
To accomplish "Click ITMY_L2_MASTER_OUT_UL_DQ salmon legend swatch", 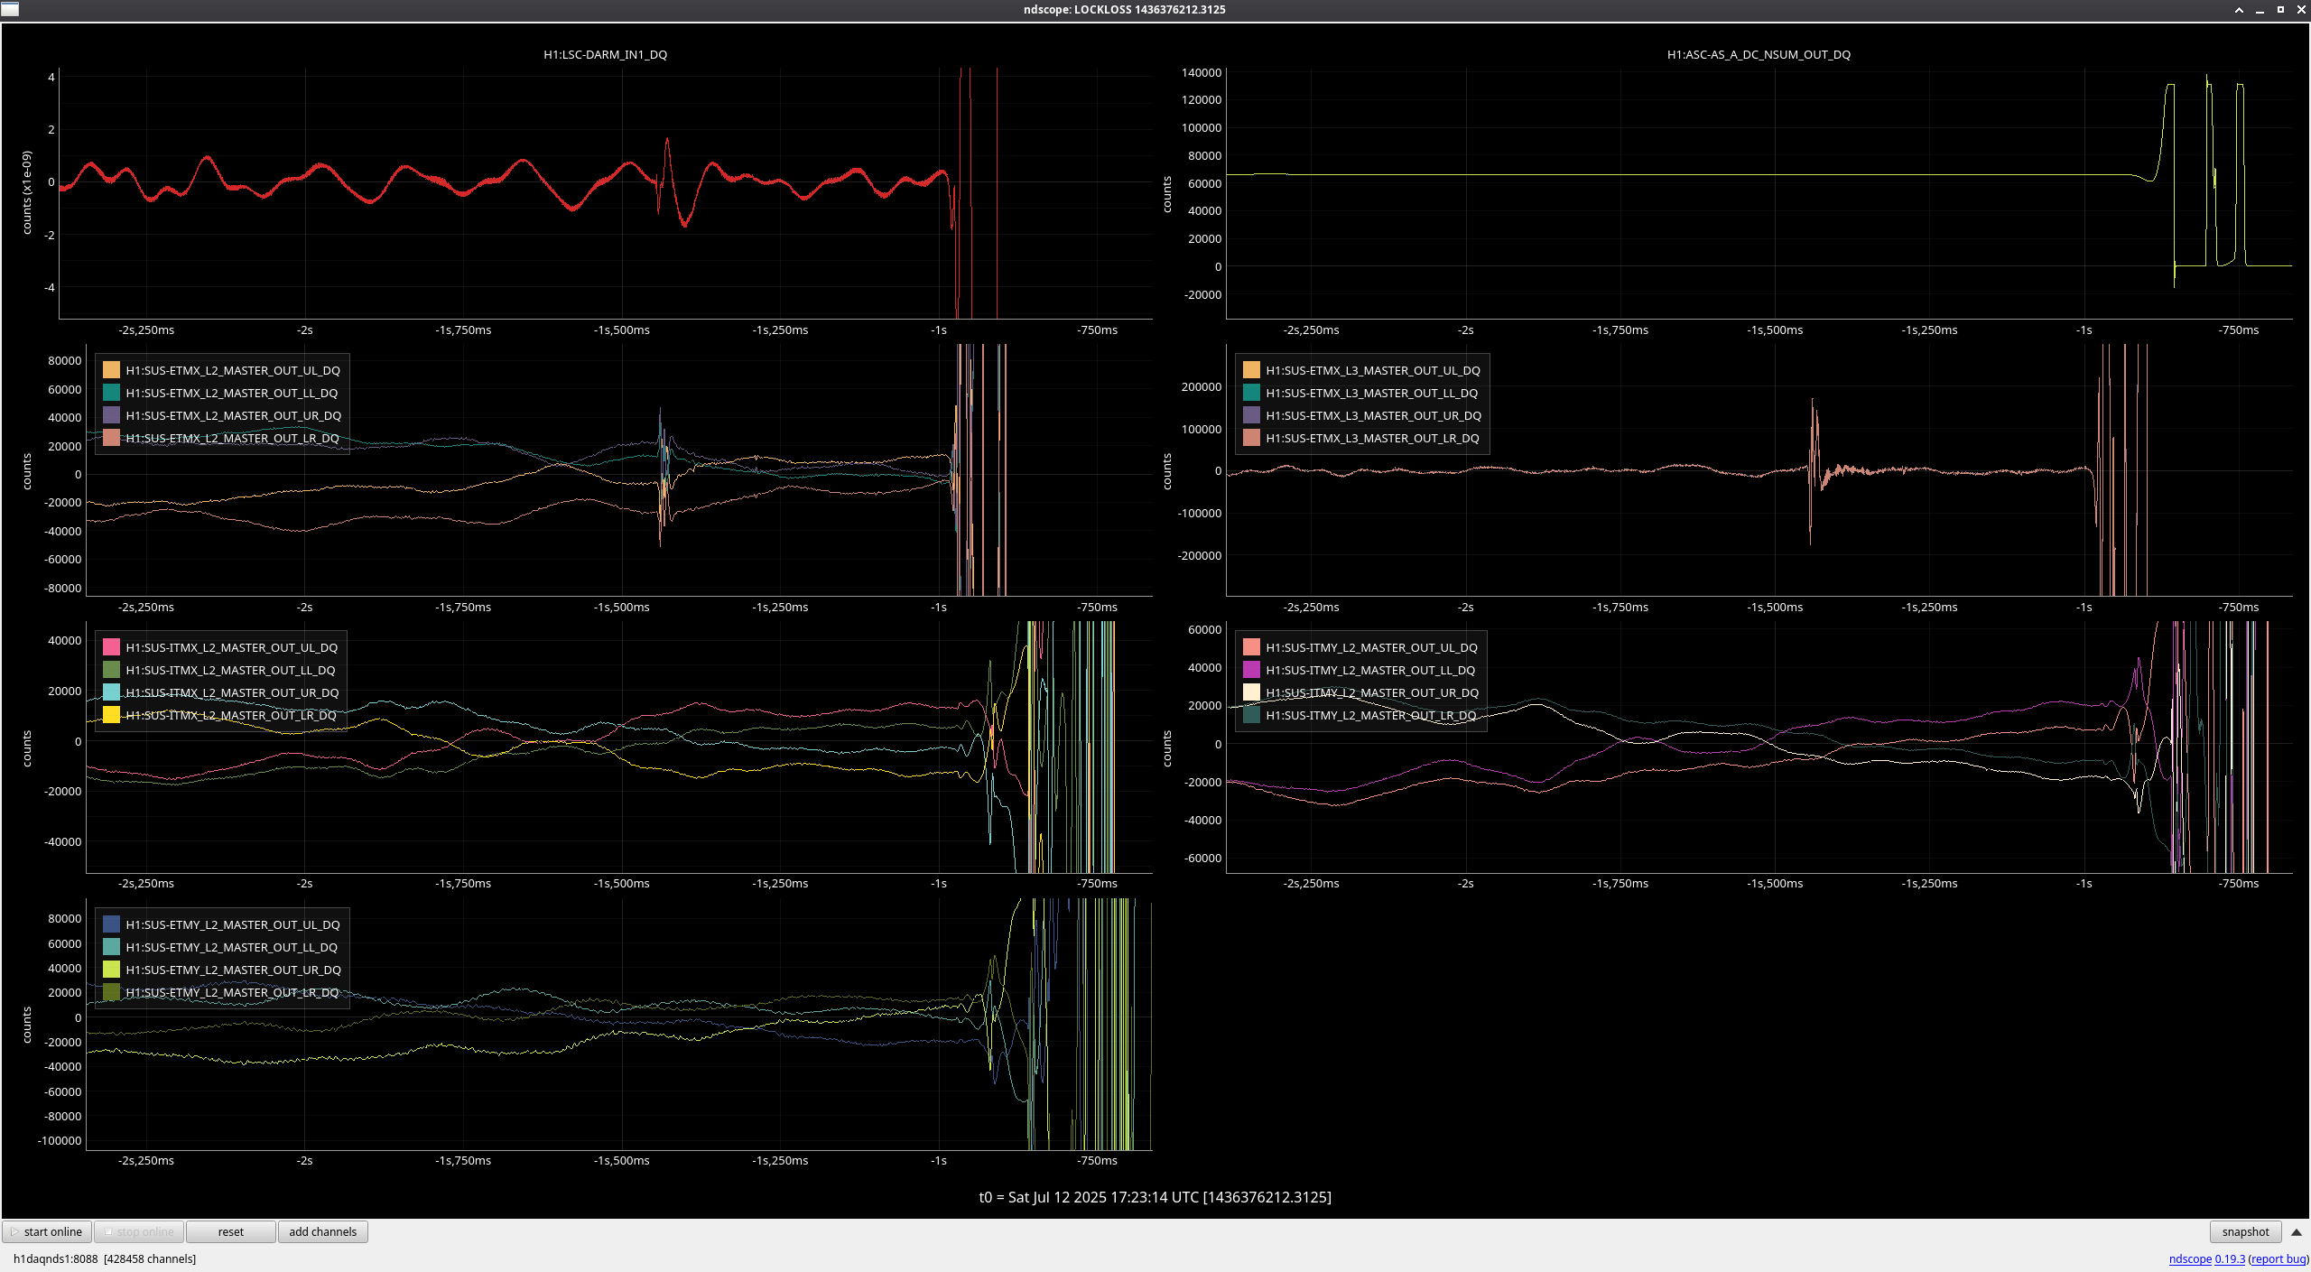I will [1251, 647].
